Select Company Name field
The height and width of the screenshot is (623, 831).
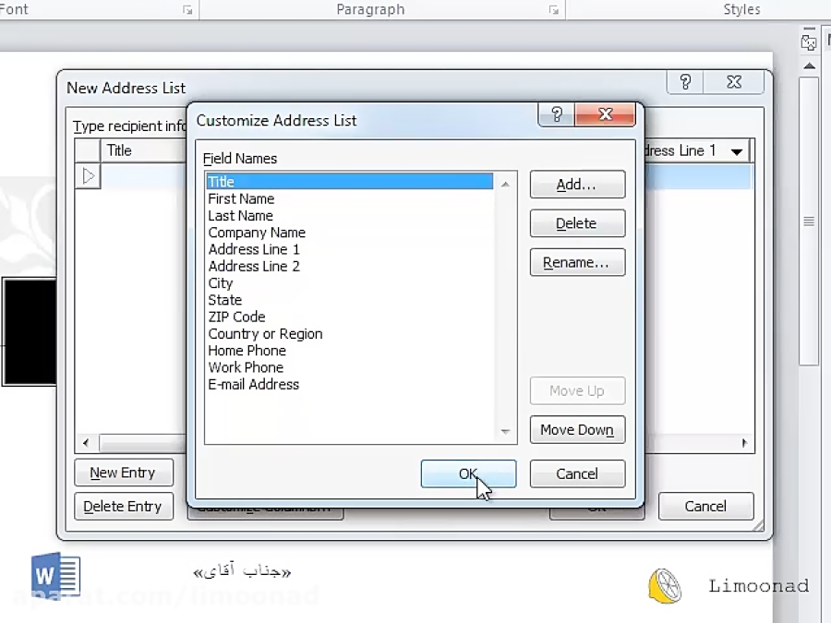[257, 233]
